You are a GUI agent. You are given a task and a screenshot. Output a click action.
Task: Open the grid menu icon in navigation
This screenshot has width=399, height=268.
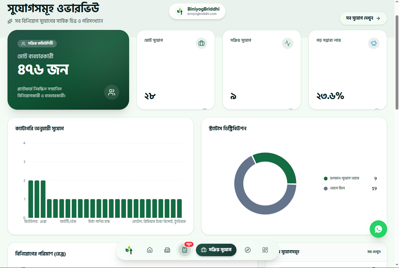click(265, 250)
